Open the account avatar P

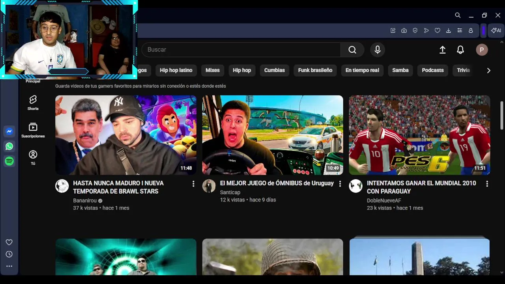click(482, 50)
